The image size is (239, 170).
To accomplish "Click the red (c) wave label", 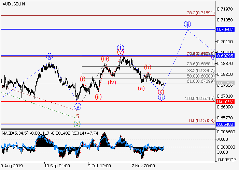I will click(161, 91).
